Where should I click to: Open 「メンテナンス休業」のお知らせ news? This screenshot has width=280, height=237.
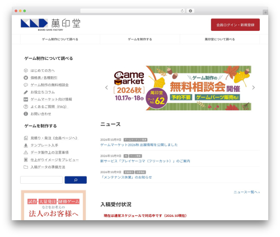[x=126, y=177]
